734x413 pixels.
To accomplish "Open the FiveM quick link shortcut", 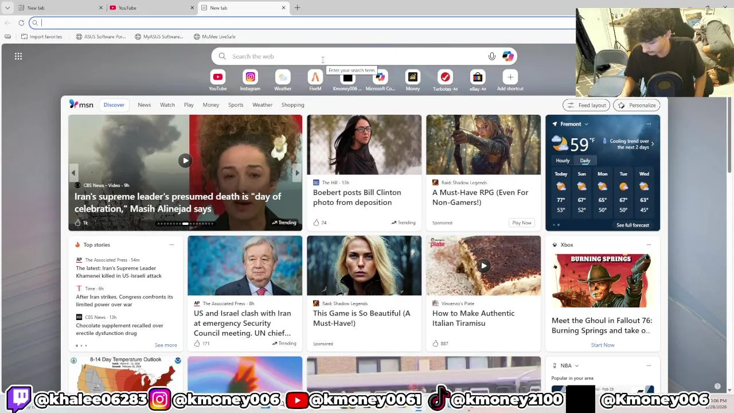I will (x=315, y=77).
